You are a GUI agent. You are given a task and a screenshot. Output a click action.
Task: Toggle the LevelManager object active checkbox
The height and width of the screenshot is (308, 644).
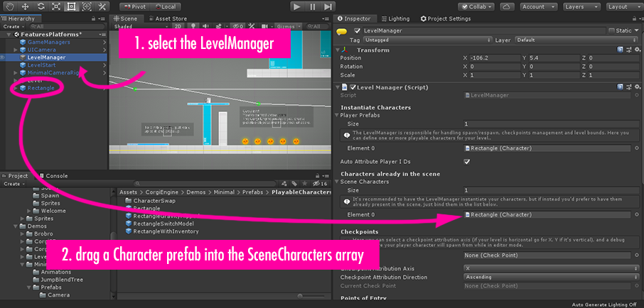pos(357,31)
